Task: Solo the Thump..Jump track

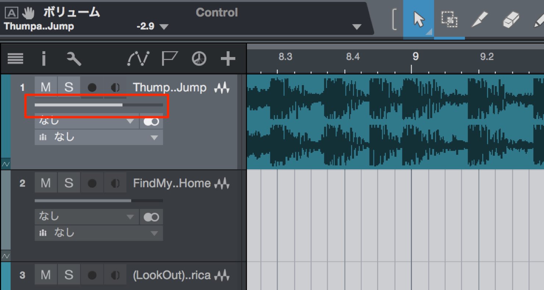Action: 69,87
